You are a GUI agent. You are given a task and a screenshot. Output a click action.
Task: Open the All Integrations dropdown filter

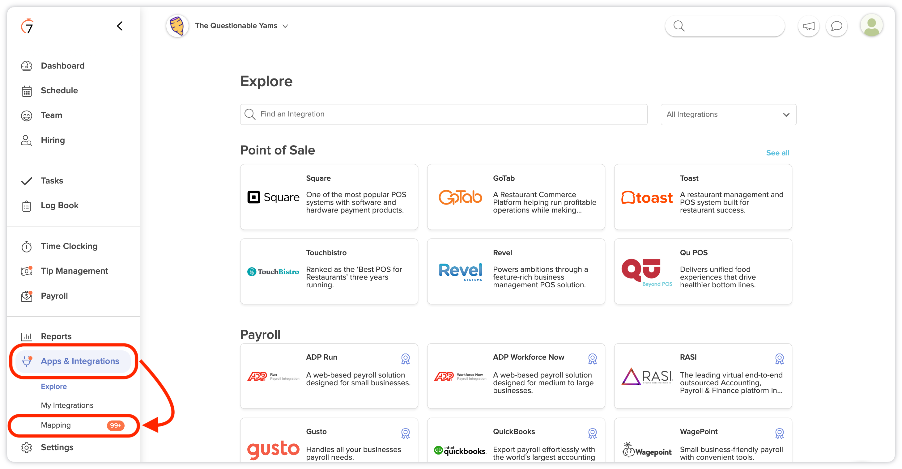[x=727, y=114]
